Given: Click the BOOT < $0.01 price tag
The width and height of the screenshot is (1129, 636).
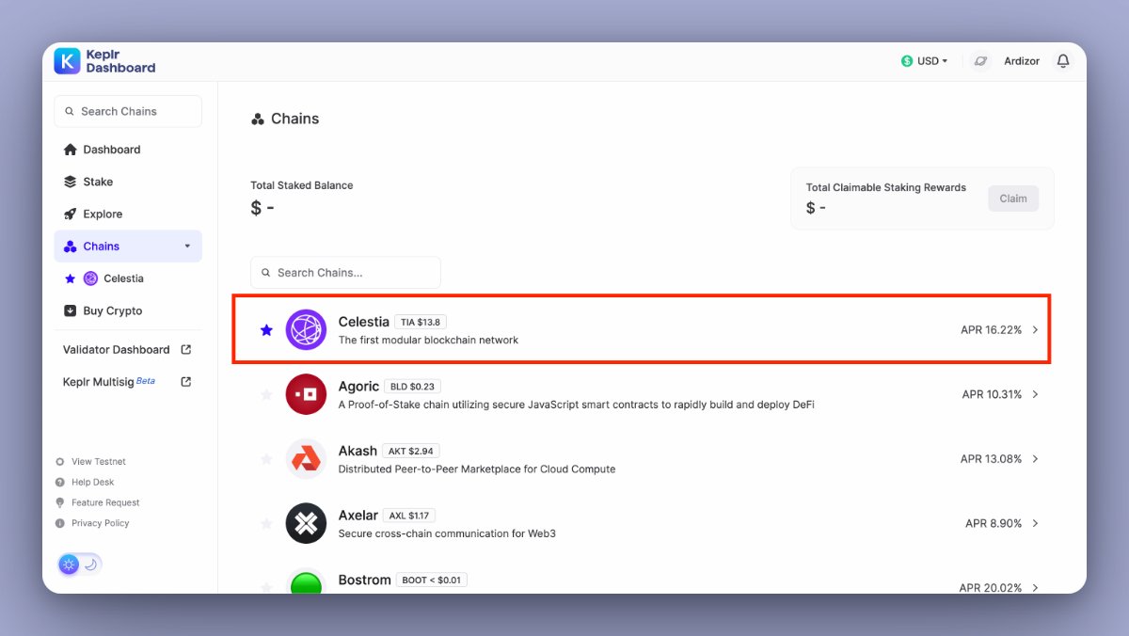Looking at the screenshot, I should point(431,580).
